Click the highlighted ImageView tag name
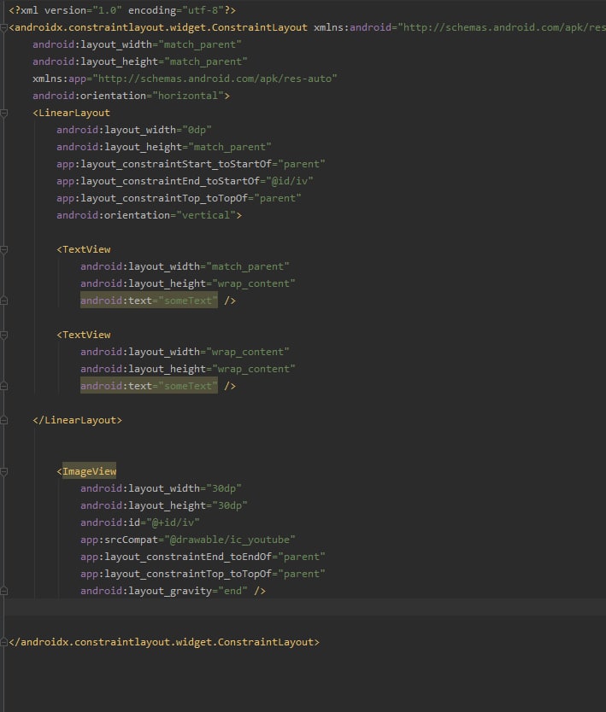Screen dimensions: 606x712 (90, 471)
